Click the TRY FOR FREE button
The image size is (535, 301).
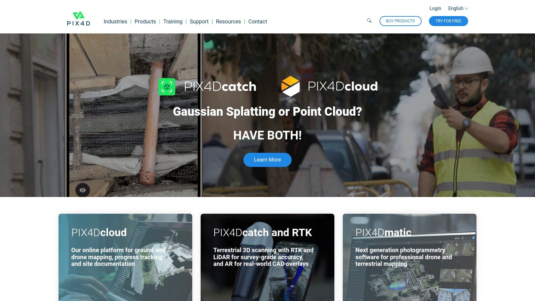tap(448, 21)
